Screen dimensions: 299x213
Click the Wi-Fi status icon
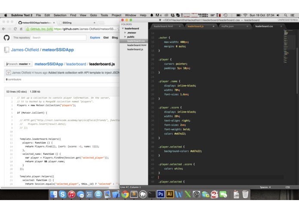(x=245, y=15)
